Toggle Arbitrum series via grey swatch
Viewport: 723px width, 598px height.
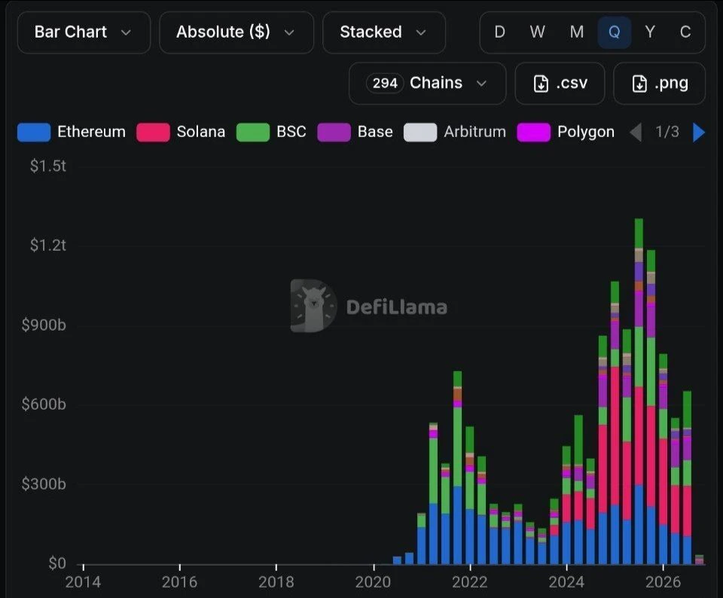tap(420, 133)
